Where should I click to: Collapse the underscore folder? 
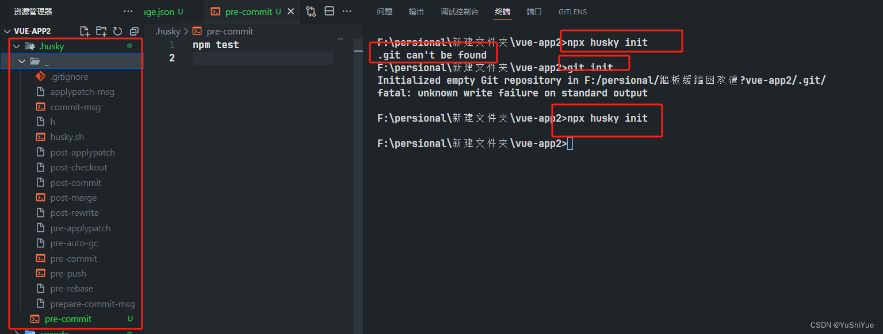pos(22,61)
